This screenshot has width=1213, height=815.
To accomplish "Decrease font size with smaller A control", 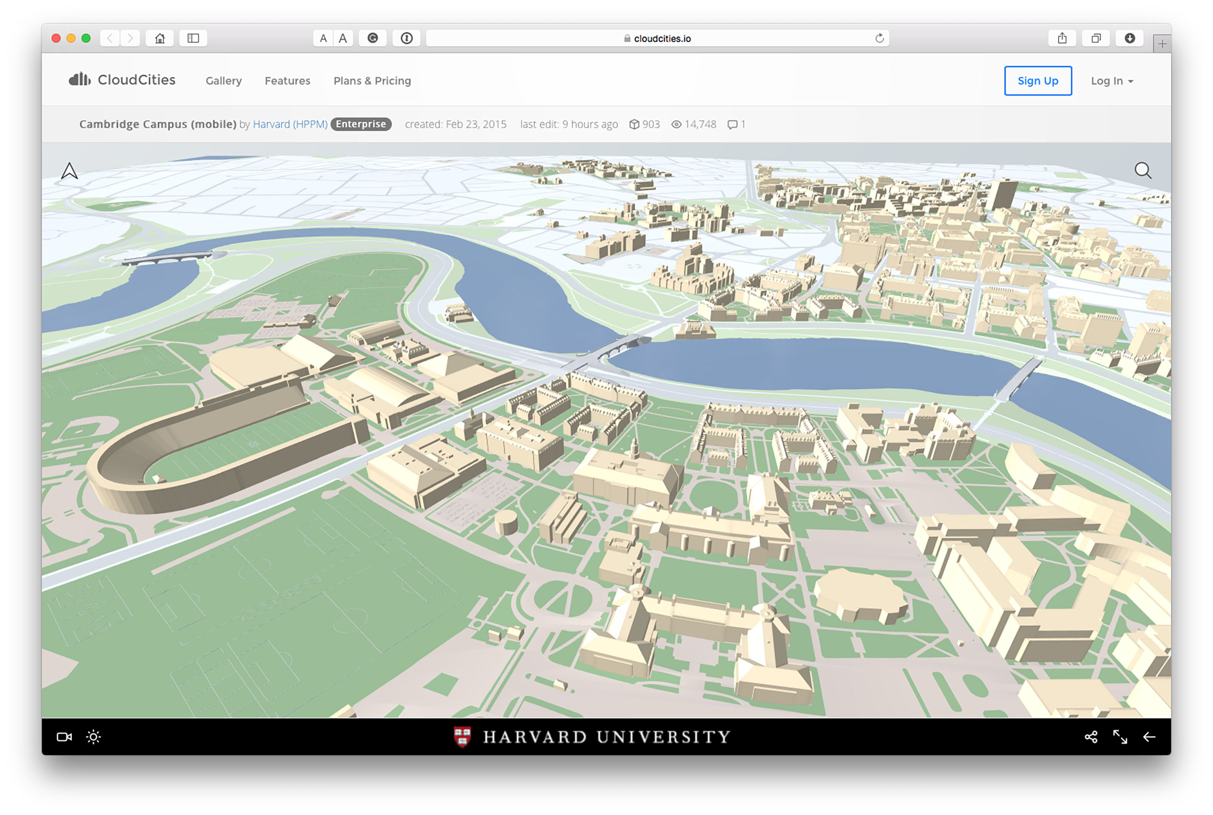I will tap(323, 38).
